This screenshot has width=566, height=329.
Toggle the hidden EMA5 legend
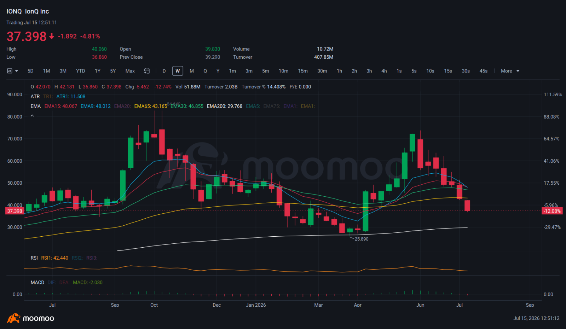pos(253,106)
